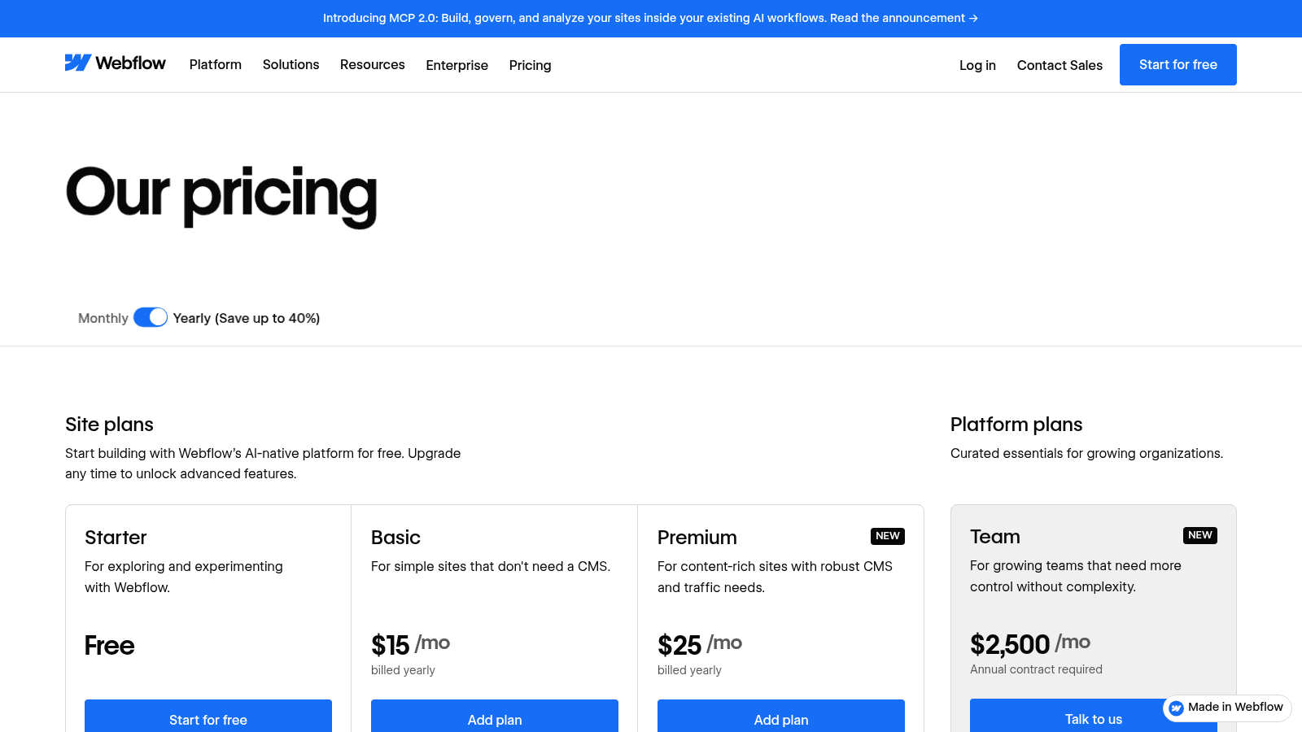
Task: Click Annual contract required text
Action: point(1036,669)
